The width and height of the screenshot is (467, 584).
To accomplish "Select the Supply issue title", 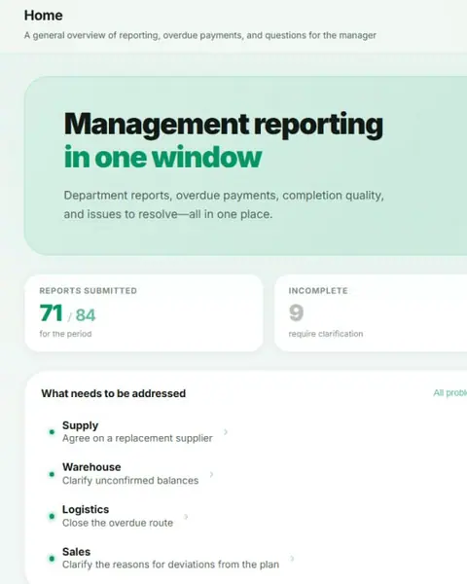I will (80, 425).
